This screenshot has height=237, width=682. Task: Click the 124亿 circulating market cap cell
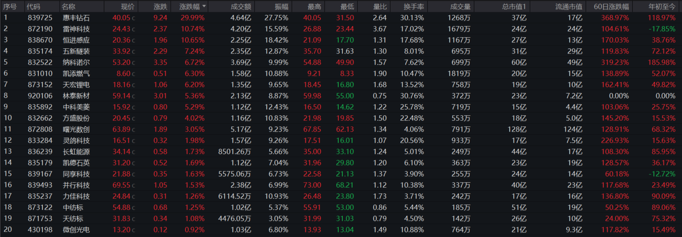(573, 129)
